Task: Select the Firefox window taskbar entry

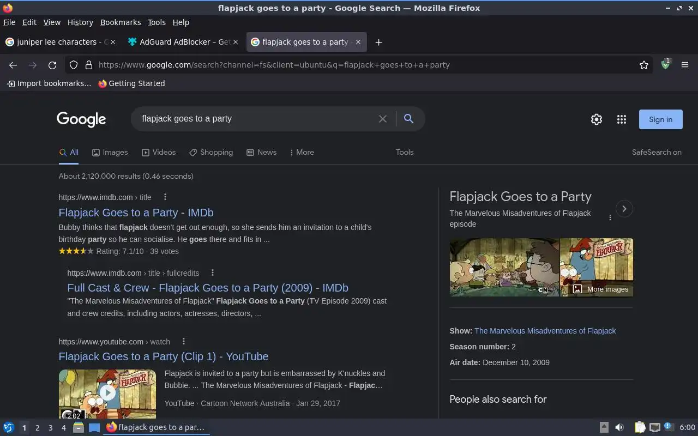Action: pyautogui.click(x=157, y=427)
